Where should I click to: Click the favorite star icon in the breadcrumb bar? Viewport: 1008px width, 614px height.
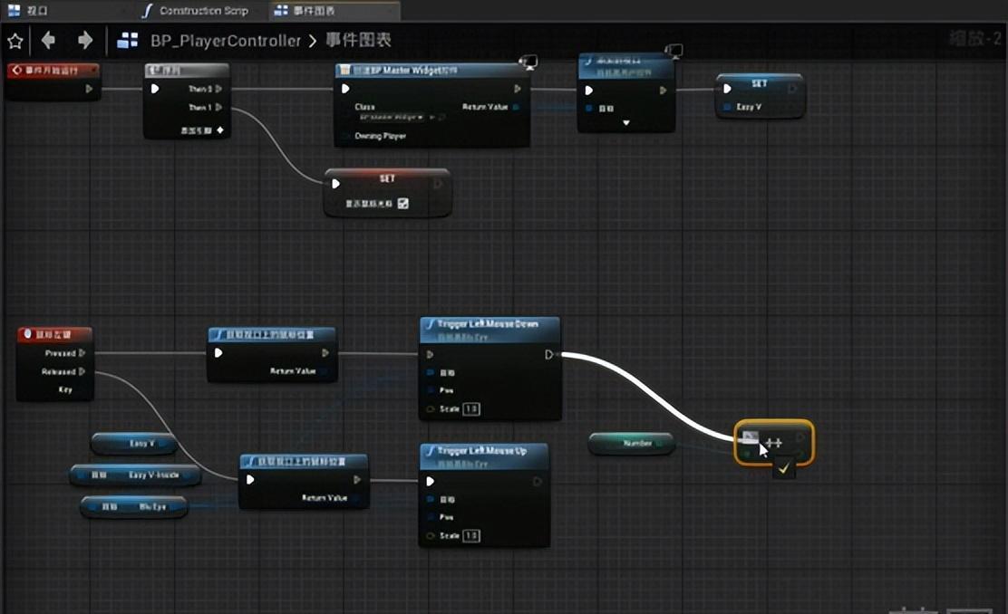coord(15,41)
